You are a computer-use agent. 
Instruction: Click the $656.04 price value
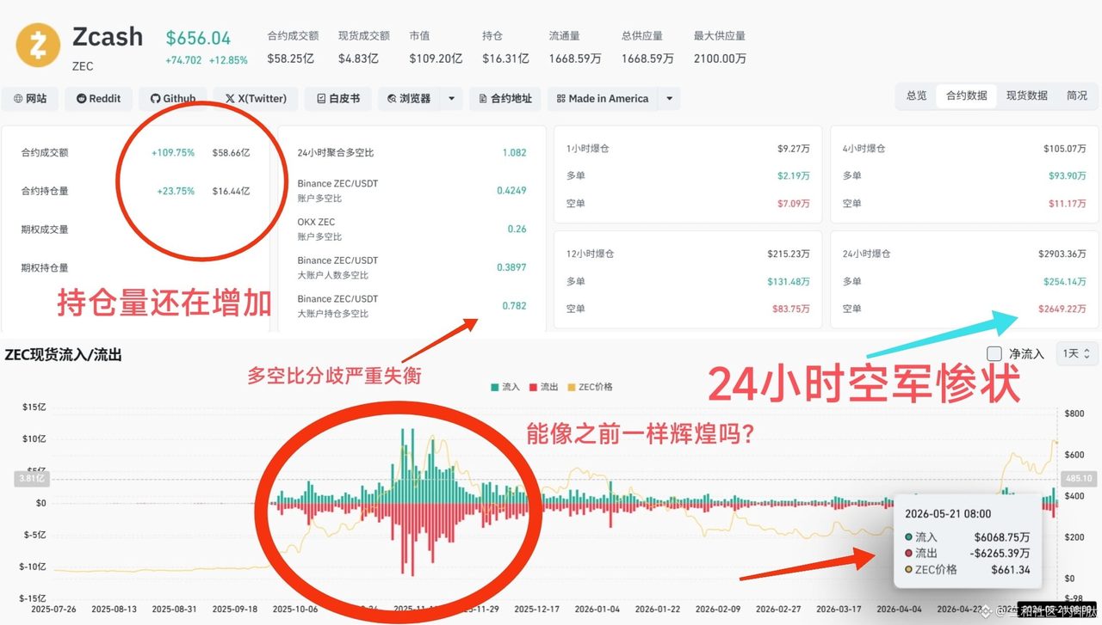[x=198, y=38]
